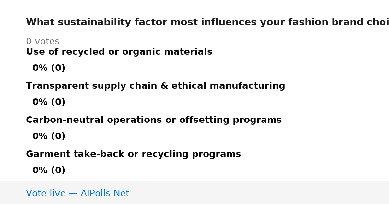The image size is (389, 204).
Task: Click the 0% (0) result under transparent supply chain
Action: (x=49, y=102)
